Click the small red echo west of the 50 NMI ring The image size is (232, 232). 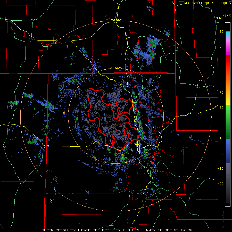coord(64,113)
